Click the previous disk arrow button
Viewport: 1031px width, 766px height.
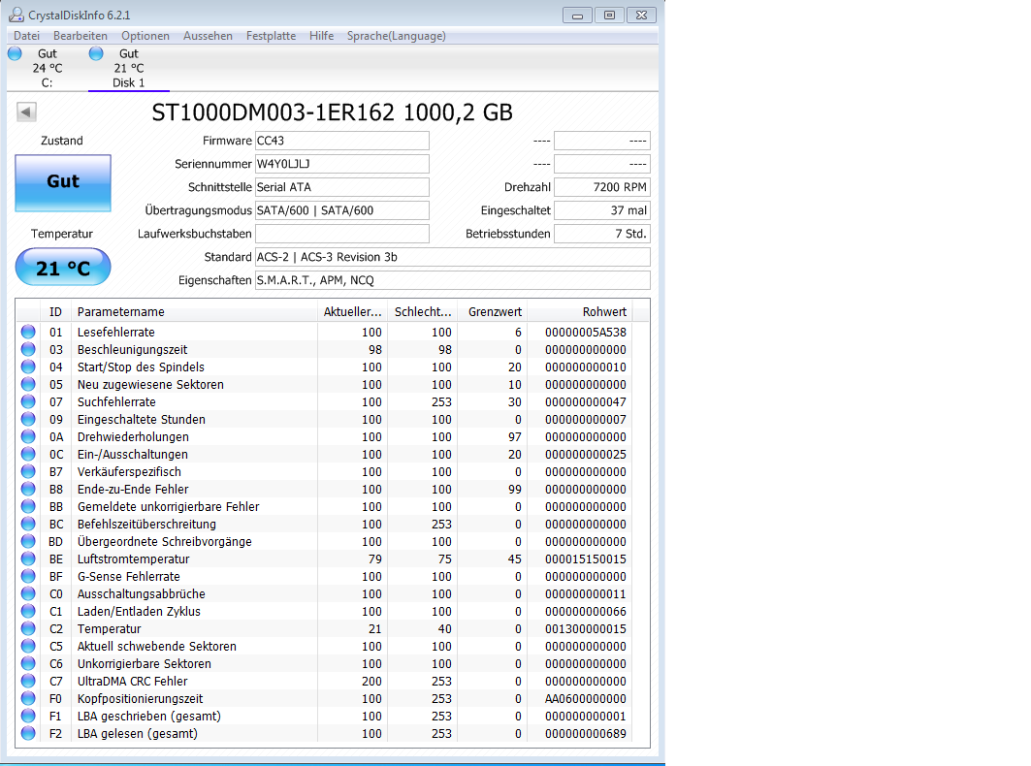26,112
